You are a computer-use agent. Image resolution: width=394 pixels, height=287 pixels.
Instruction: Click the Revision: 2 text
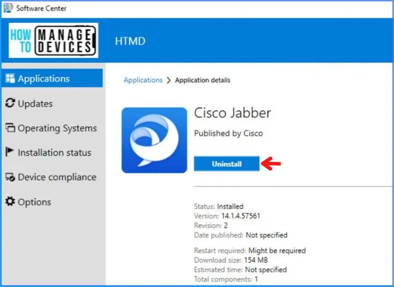pyautogui.click(x=211, y=225)
